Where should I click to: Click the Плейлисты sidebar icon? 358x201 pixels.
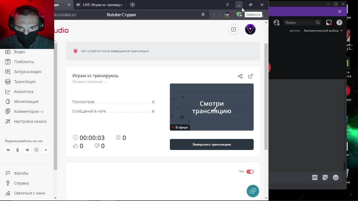8,62
